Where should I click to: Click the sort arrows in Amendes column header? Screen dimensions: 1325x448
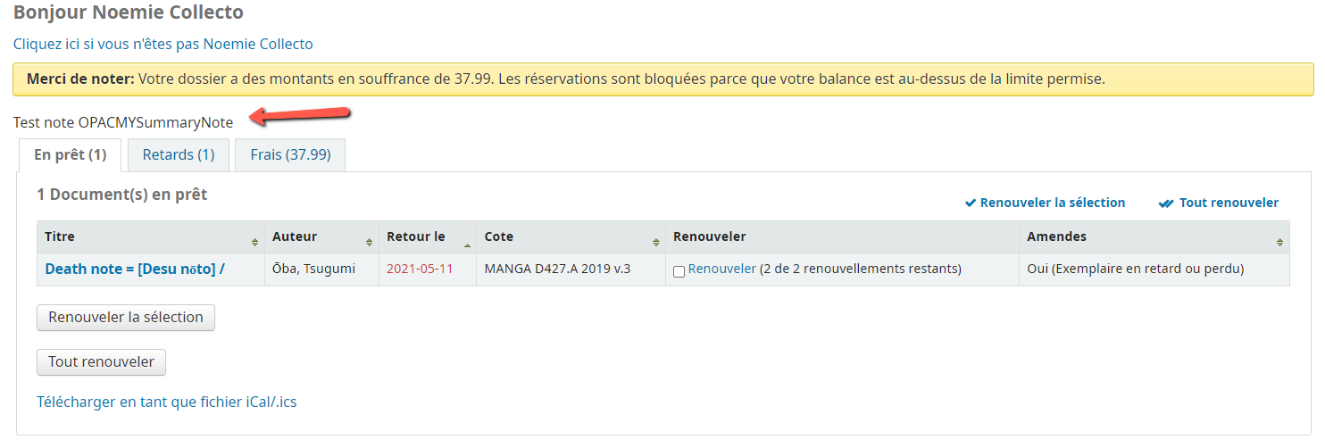(1279, 242)
